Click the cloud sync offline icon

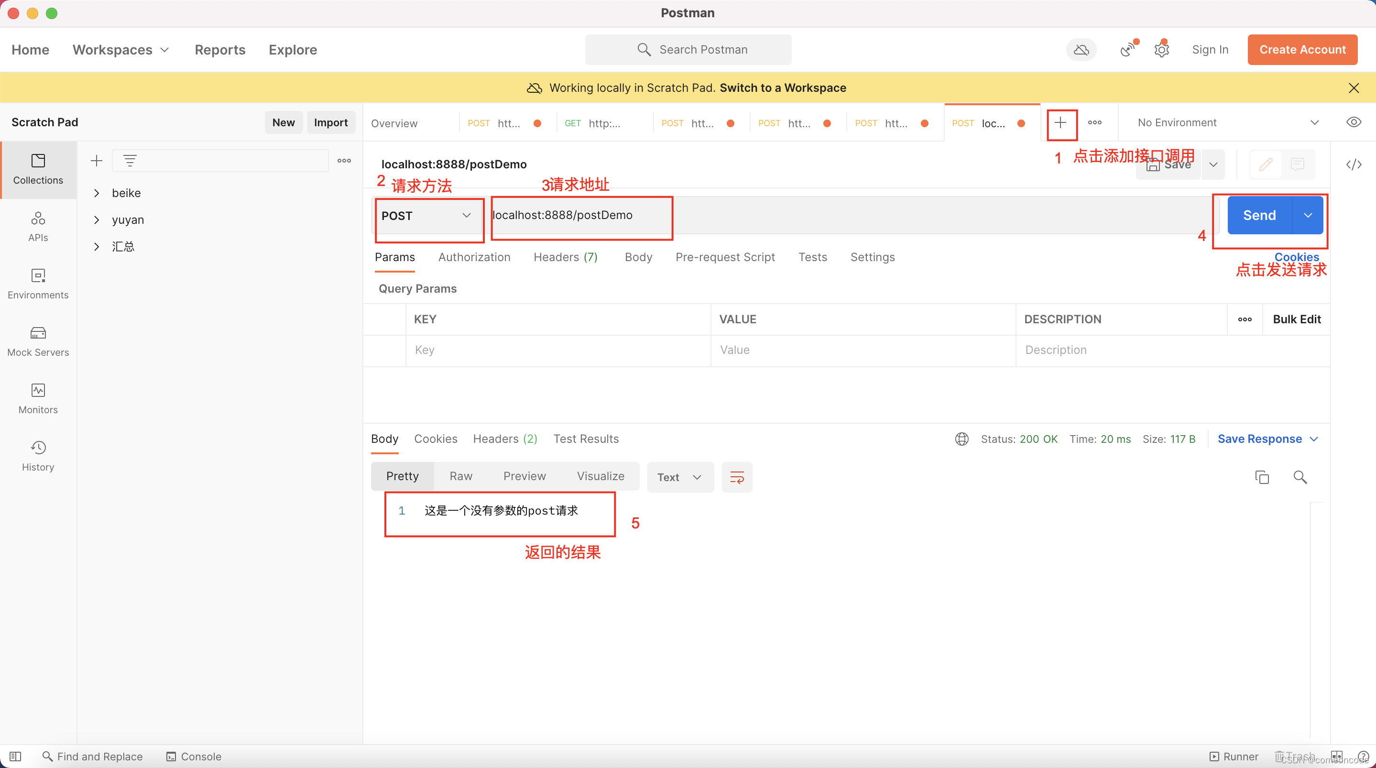[x=1081, y=50]
